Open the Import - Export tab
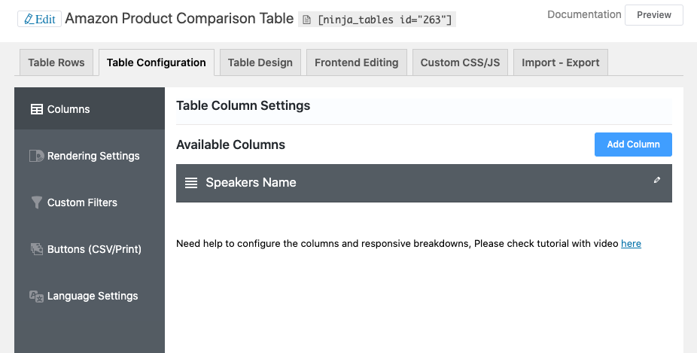 point(560,62)
